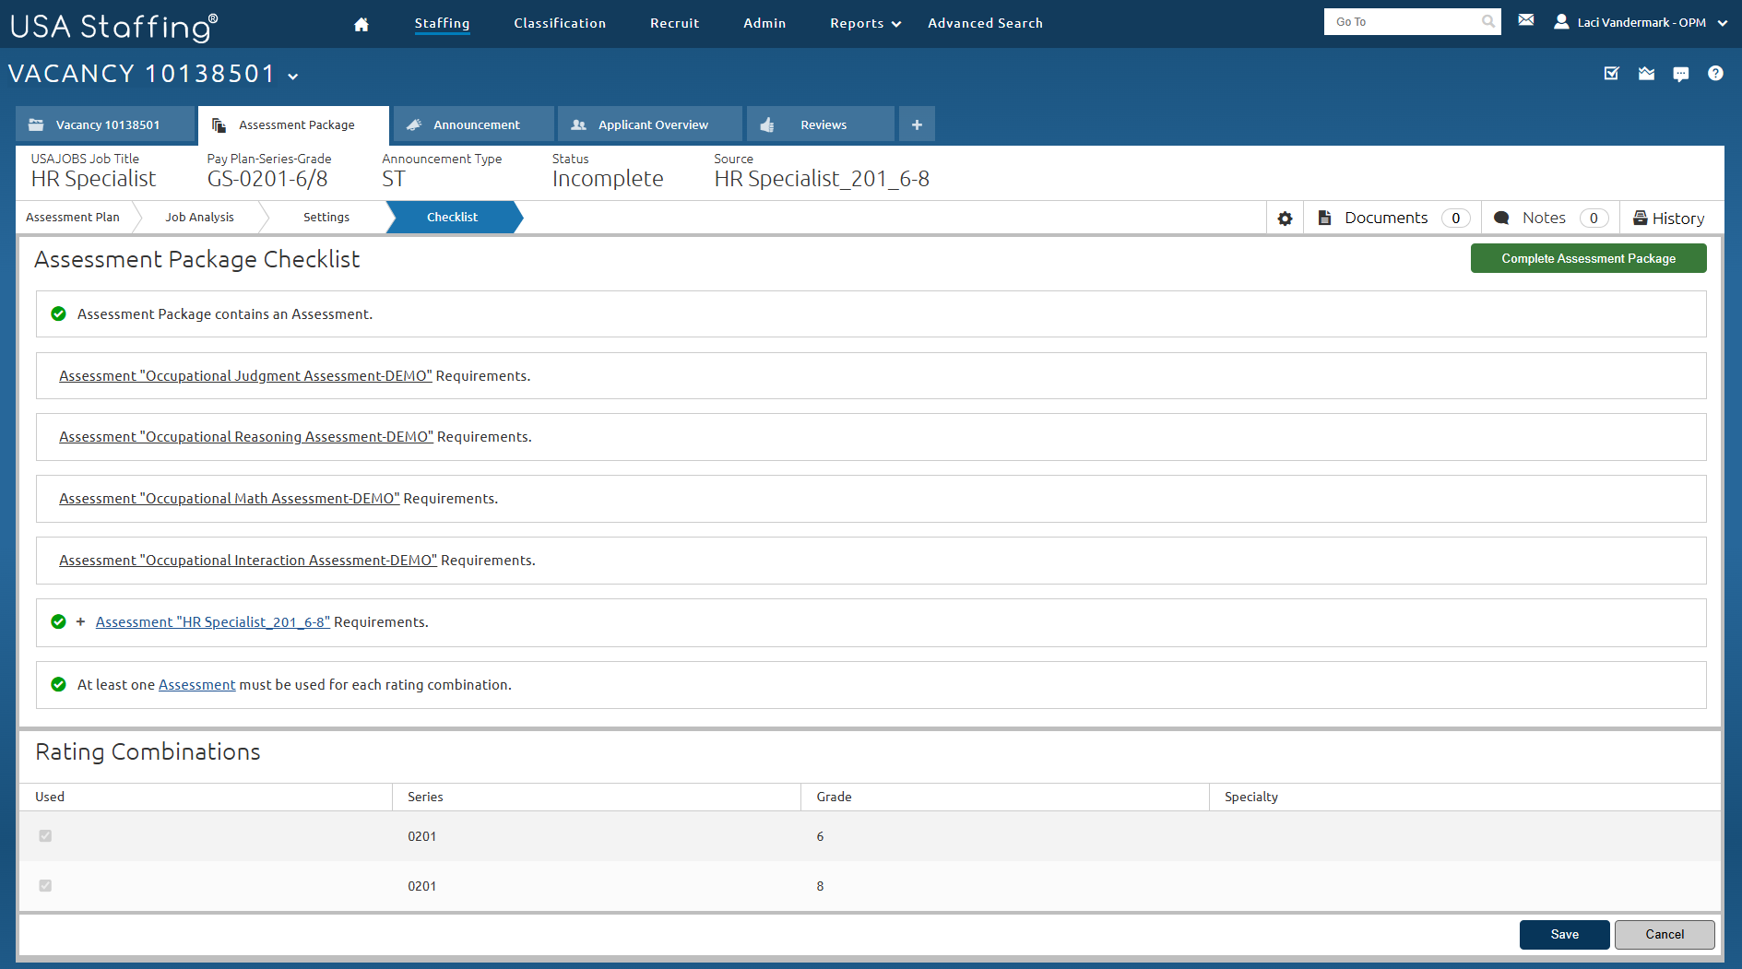
Task: Open the mail envelope icon
Action: coord(1526,20)
